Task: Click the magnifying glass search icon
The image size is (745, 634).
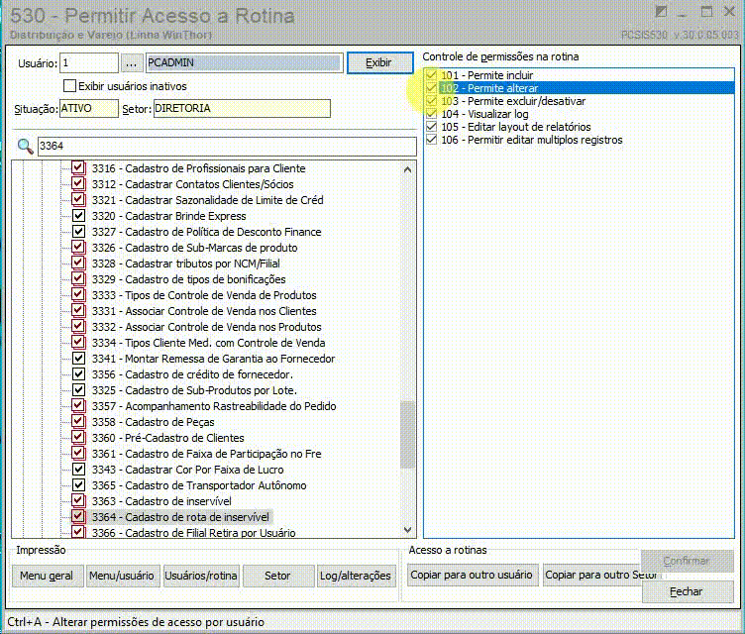Action: point(25,146)
